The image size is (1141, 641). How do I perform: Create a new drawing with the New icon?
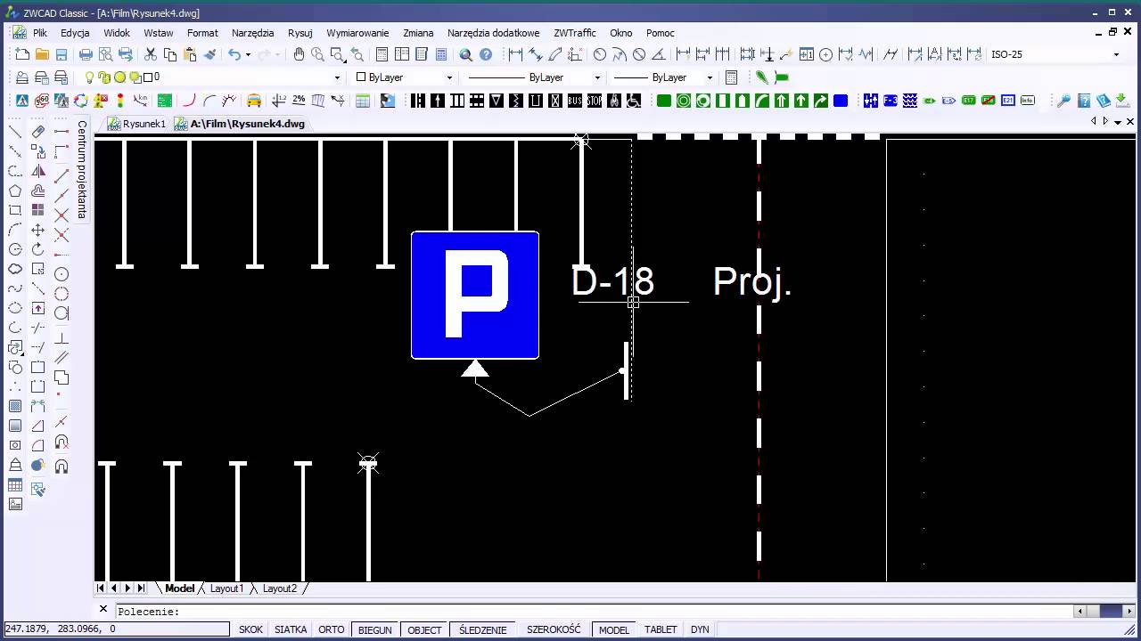click(22, 54)
